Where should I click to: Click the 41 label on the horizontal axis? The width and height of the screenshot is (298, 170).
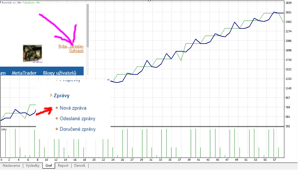[198, 160]
